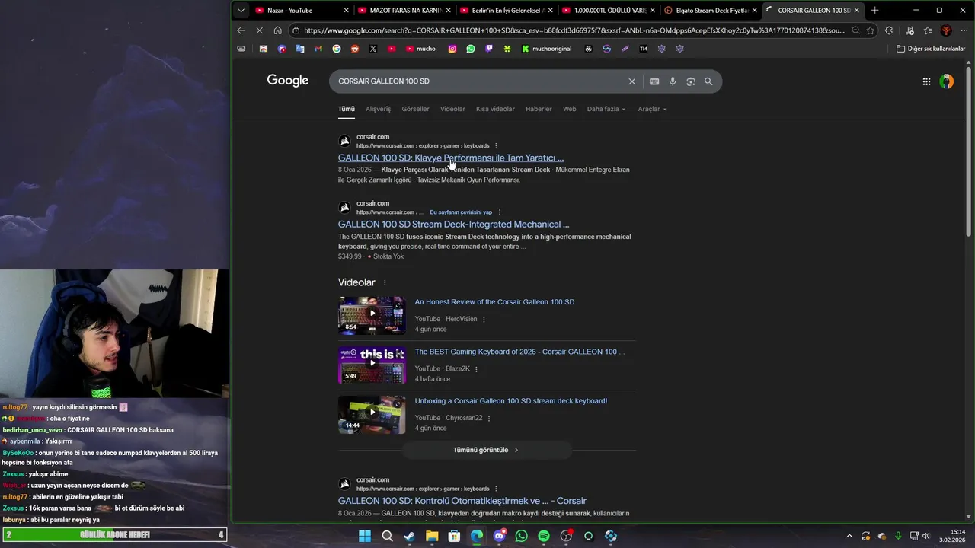975x548 pixels.
Task: Open options for HeroVision video result
Action: [484, 319]
